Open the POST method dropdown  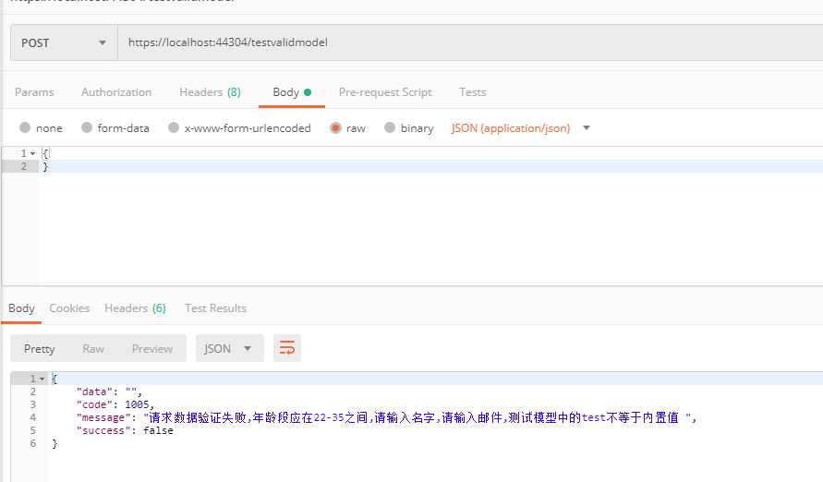64,43
